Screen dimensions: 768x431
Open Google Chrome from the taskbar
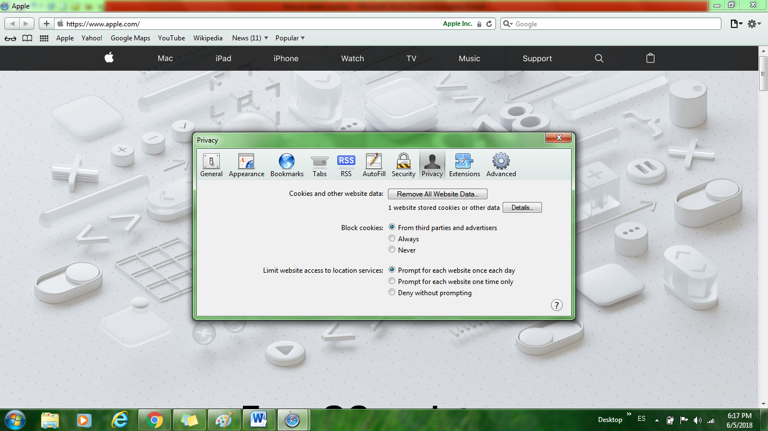(x=155, y=420)
